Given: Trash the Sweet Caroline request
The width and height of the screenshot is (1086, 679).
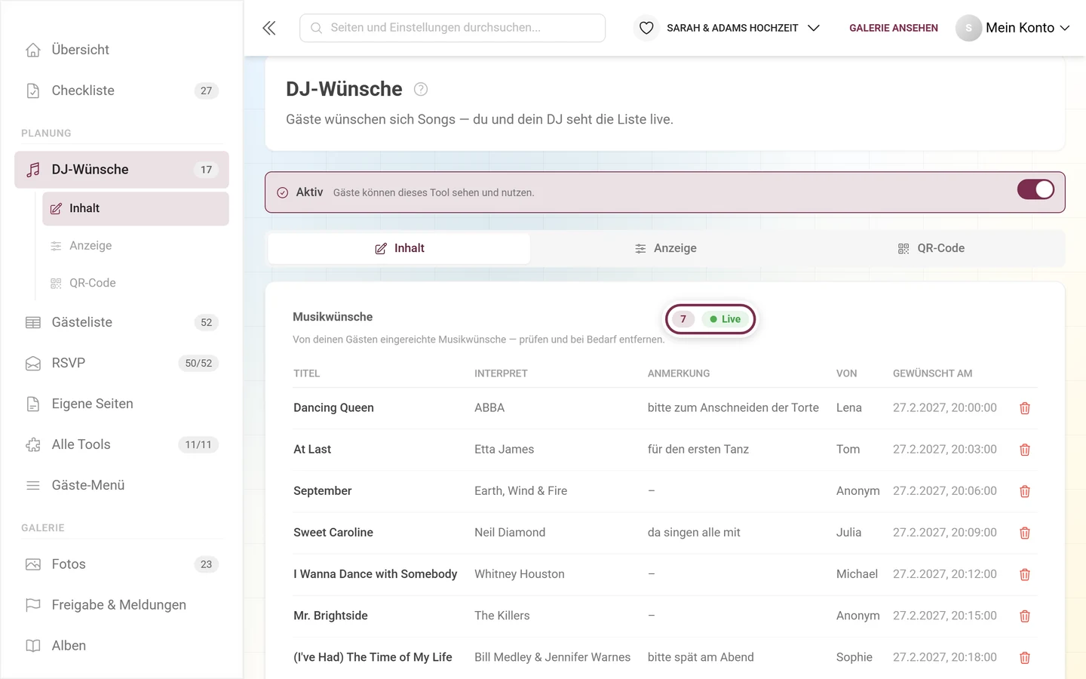Looking at the screenshot, I should [x=1025, y=533].
